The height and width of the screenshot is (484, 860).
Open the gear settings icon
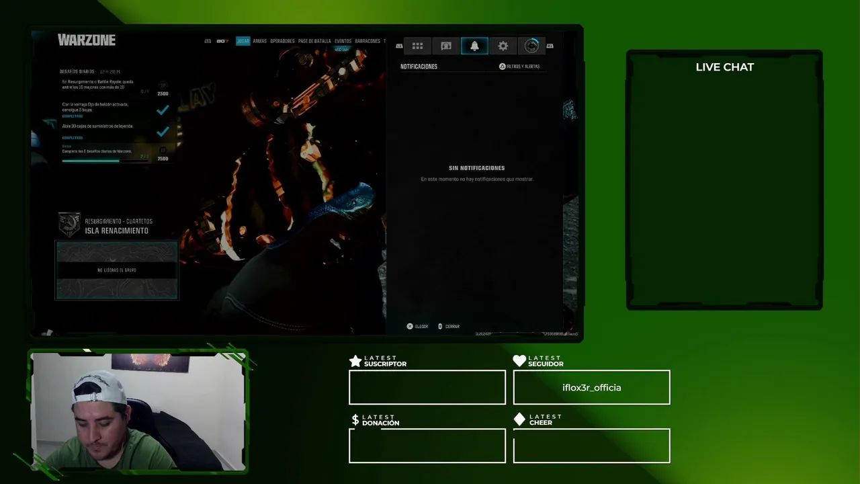pyautogui.click(x=503, y=46)
